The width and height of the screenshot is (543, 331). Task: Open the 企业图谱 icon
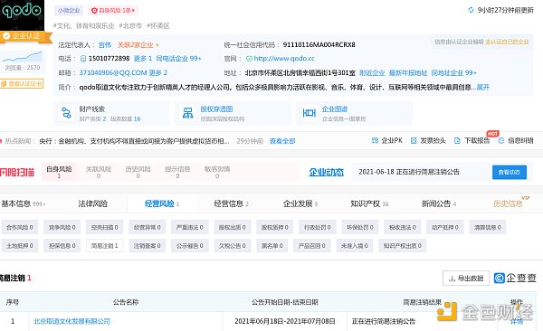(309, 113)
